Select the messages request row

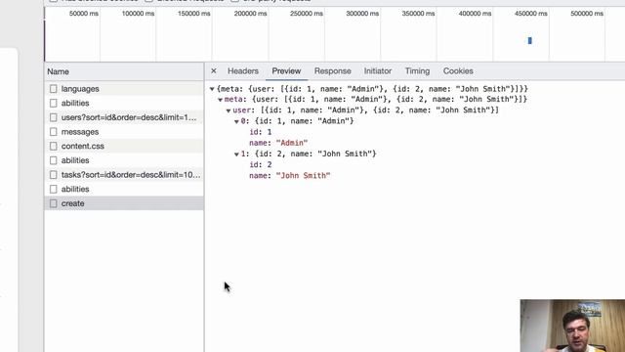(x=124, y=132)
